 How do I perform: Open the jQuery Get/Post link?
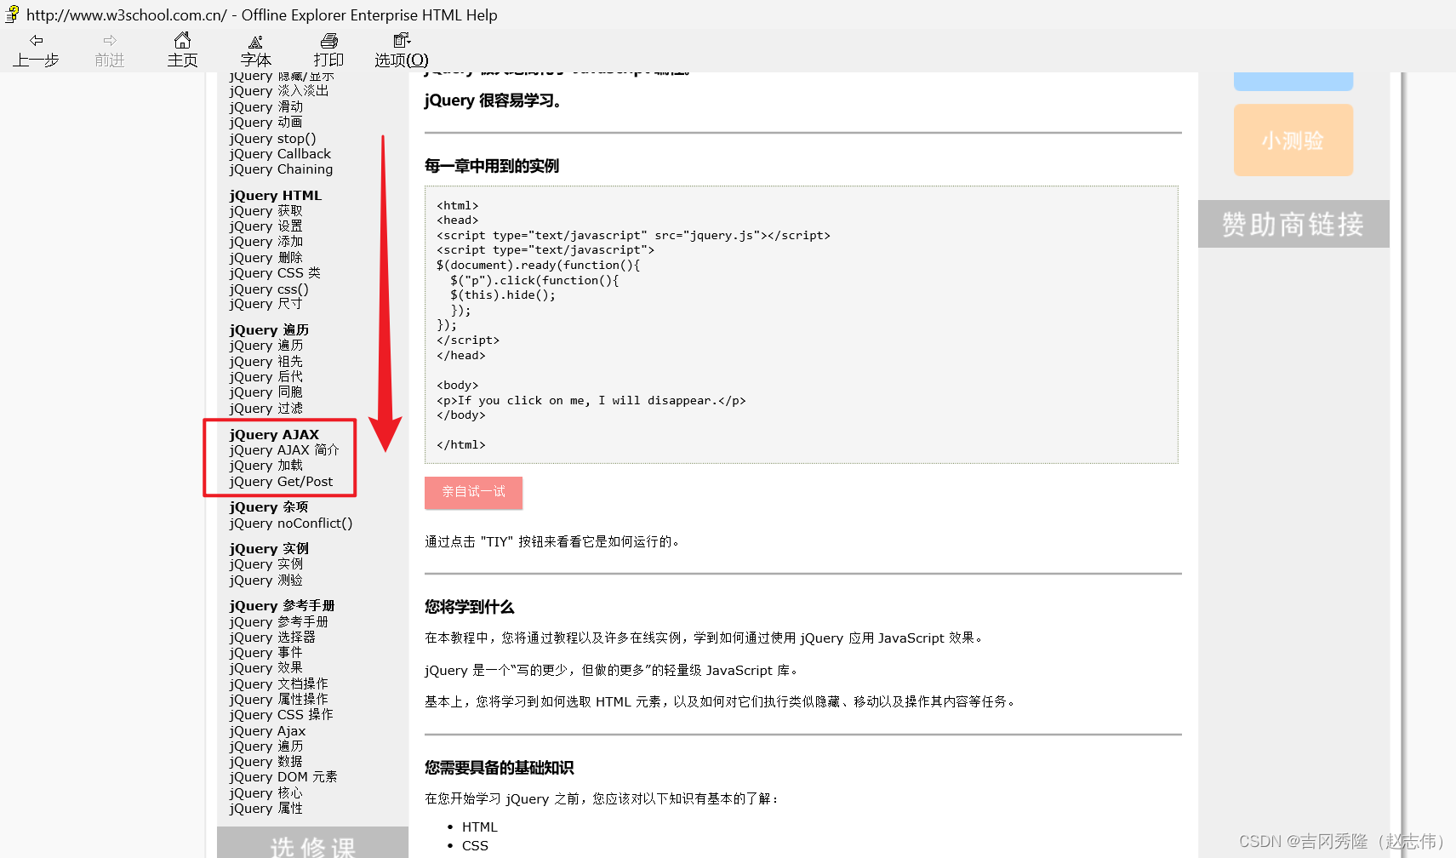281,482
